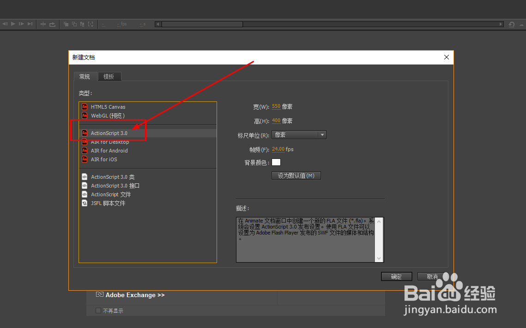526x328 pixels.
Task: Click the reset timeline zoom icon
Action: click(511, 24)
